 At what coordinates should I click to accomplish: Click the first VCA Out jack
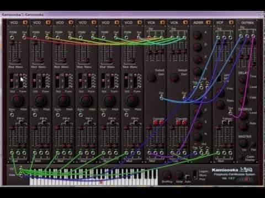(x=161, y=98)
